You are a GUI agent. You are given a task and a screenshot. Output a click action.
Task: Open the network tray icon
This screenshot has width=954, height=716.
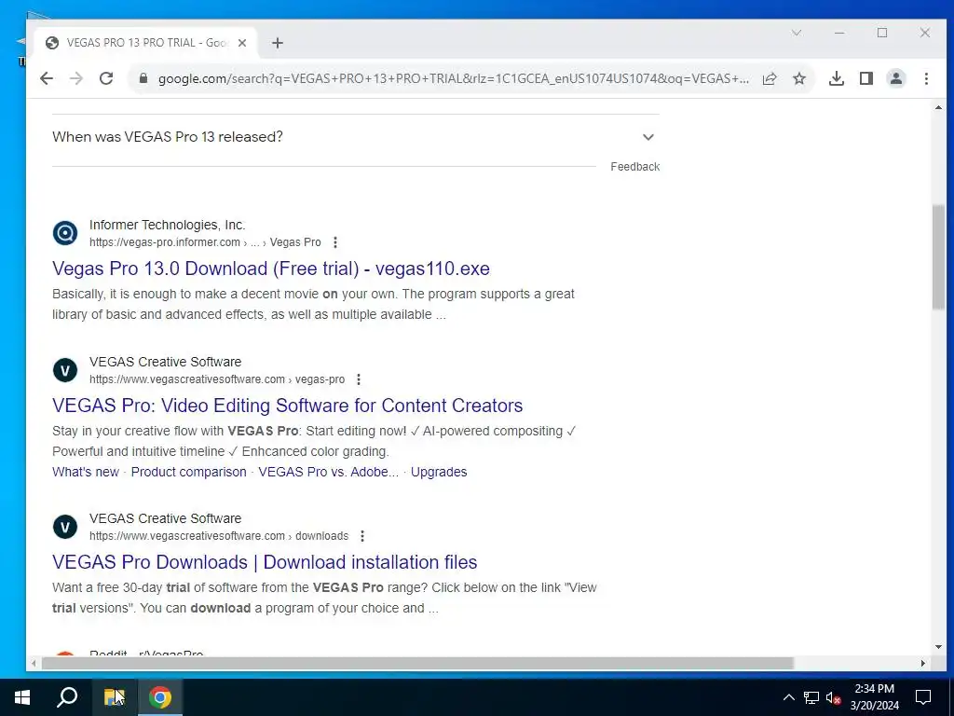coord(811,697)
